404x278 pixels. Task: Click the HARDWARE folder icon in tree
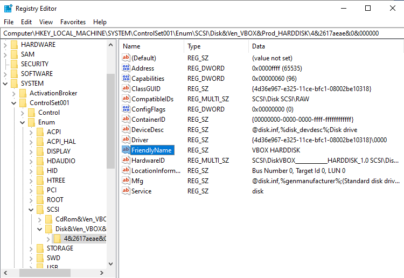[14, 45]
